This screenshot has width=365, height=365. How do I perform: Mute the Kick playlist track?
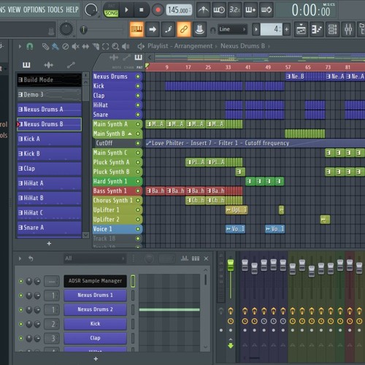click(138, 86)
